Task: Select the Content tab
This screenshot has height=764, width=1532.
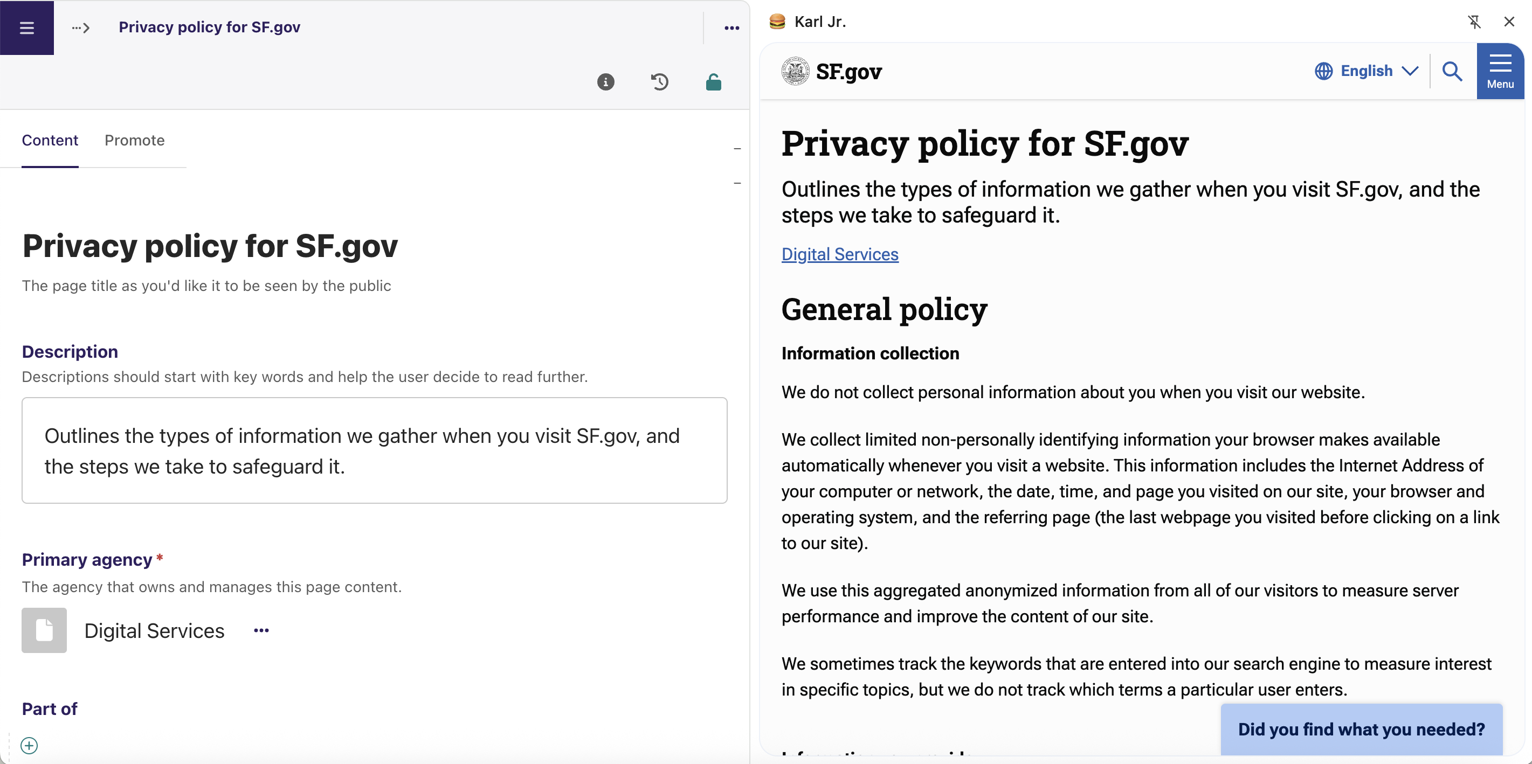Action: (50, 140)
